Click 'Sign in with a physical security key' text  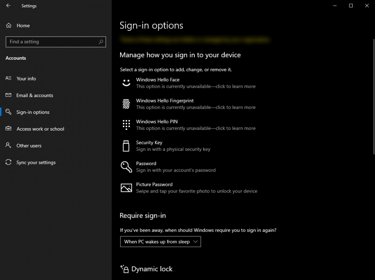pos(173,149)
